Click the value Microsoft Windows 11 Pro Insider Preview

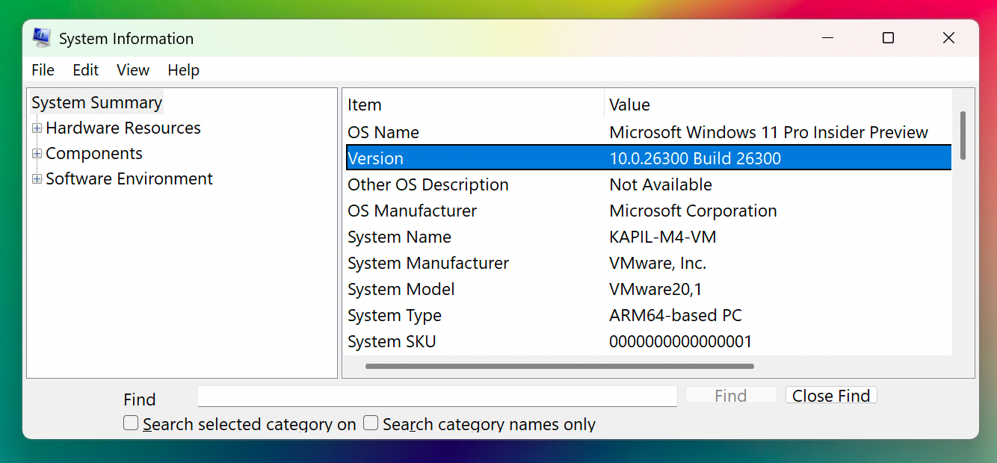[768, 132]
